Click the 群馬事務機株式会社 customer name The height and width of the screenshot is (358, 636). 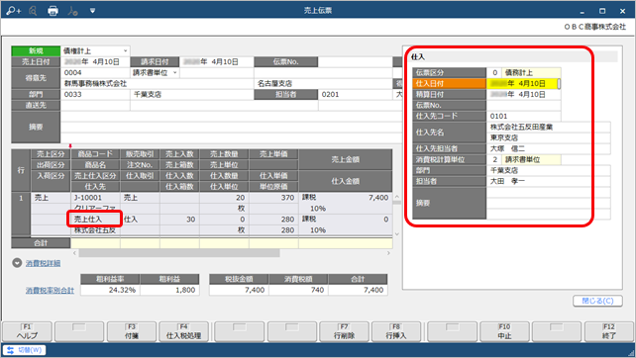coord(96,83)
